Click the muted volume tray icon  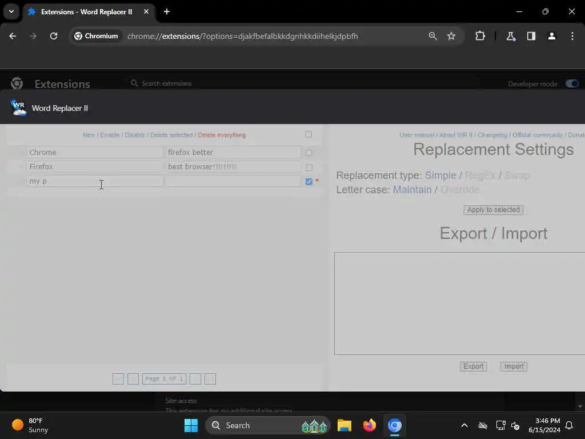coord(515,425)
